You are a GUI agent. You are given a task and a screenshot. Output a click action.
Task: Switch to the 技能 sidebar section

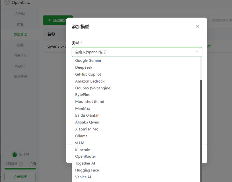(x=20, y=45)
